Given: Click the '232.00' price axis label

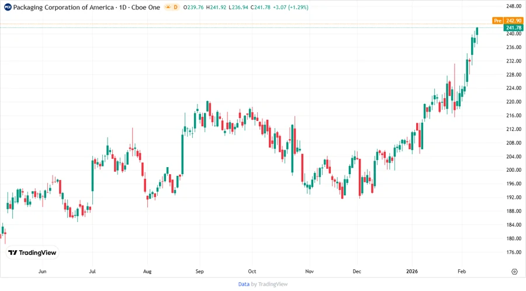Looking at the screenshot, I should 514,61.
